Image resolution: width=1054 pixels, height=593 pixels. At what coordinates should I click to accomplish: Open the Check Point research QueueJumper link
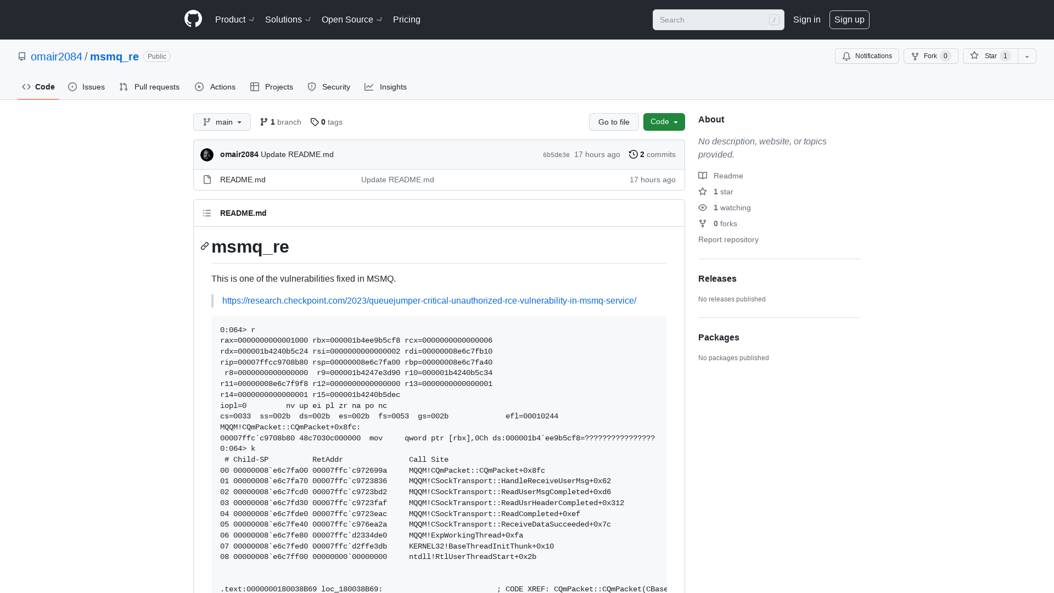point(429,300)
